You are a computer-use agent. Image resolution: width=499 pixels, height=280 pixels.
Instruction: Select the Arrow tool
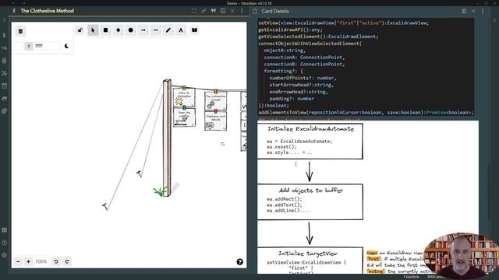pos(143,30)
